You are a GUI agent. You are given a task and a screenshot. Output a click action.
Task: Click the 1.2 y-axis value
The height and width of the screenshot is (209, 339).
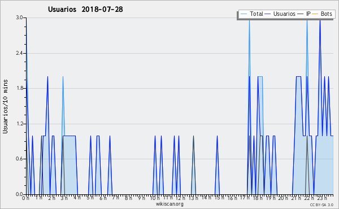20,124
